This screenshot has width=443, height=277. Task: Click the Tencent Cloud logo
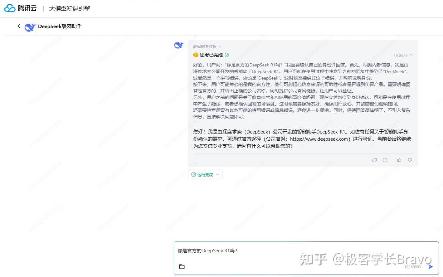(20, 8)
